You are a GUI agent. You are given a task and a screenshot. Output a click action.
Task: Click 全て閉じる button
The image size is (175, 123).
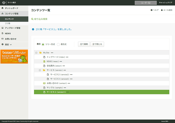pyautogui.click(x=97, y=44)
